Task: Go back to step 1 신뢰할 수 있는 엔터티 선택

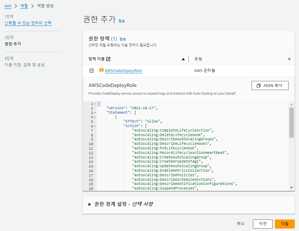Action: pyautogui.click(x=28, y=23)
